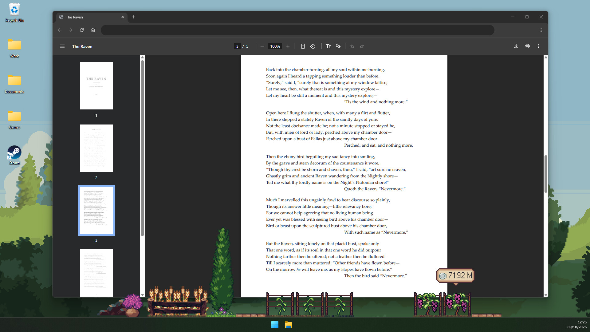590x332 pixels.
Task: Open page 1 thumbnail
Action: click(x=96, y=86)
